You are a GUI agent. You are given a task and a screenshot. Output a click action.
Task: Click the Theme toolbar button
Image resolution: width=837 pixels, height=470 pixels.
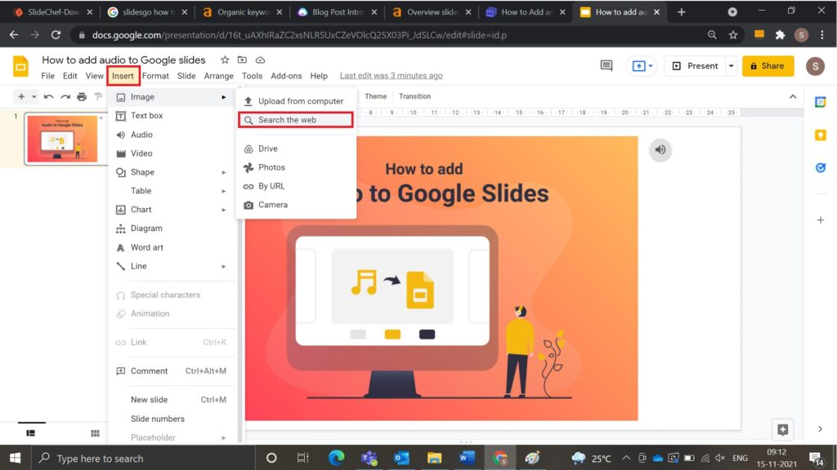[375, 96]
